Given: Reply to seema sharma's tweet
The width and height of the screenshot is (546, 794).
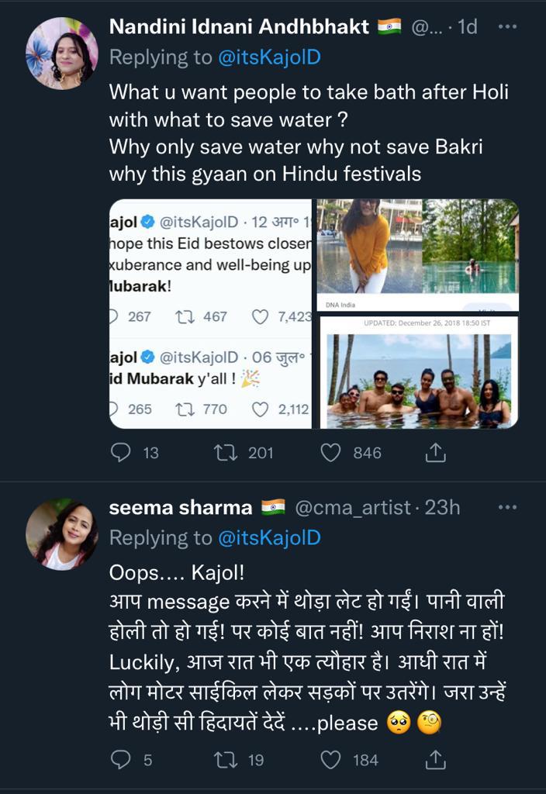Looking at the screenshot, I should coord(120,760).
